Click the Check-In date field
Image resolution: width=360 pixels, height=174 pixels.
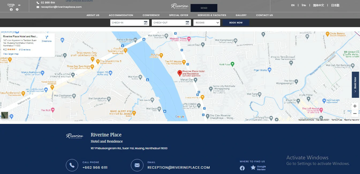pos(130,23)
